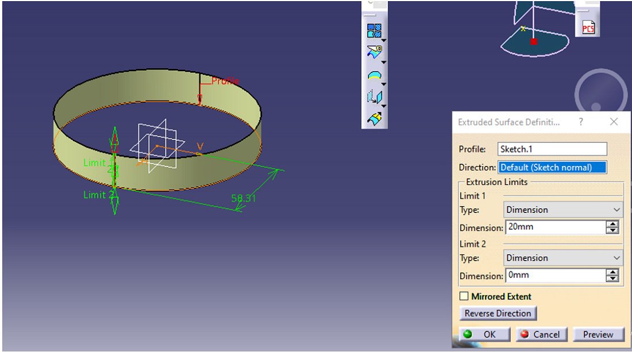
Task: Select the Translate transformation tool icon
Action: coord(375,96)
